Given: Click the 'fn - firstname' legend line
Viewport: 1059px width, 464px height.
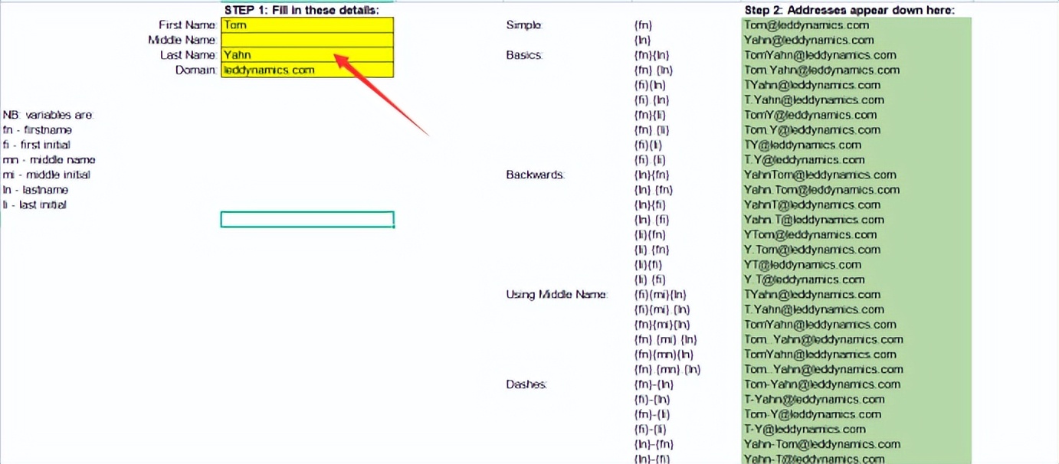Looking at the screenshot, I should [x=38, y=130].
